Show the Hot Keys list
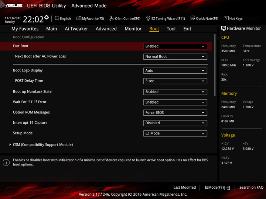This screenshot has width=266, height=199. pyautogui.click(x=236, y=18)
